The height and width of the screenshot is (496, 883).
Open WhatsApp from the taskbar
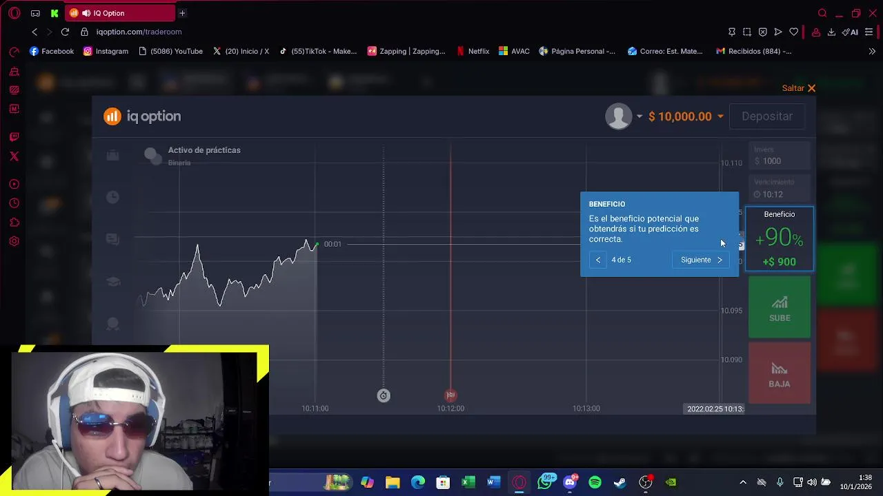(545, 482)
